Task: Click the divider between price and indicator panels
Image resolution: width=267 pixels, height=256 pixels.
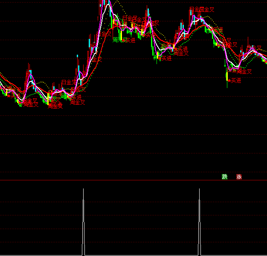Action: click(x=133, y=180)
